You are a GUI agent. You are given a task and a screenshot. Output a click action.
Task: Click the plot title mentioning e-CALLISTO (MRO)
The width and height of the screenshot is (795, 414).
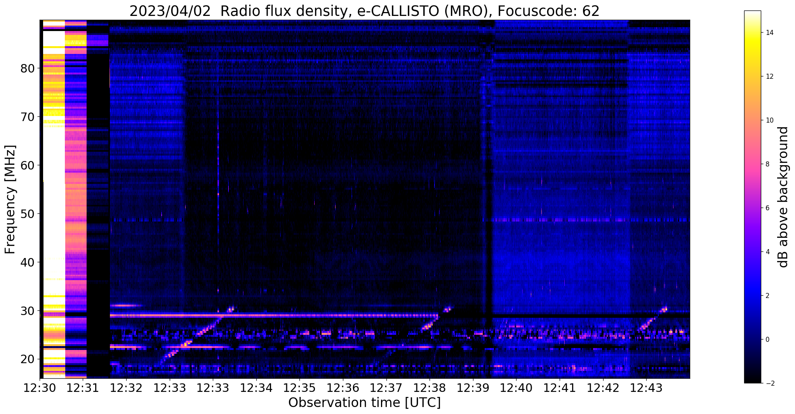coord(364,11)
